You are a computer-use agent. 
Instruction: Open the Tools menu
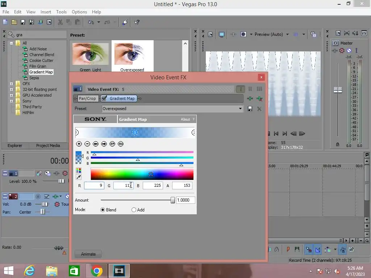pyautogui.click(x=61, y=12)
